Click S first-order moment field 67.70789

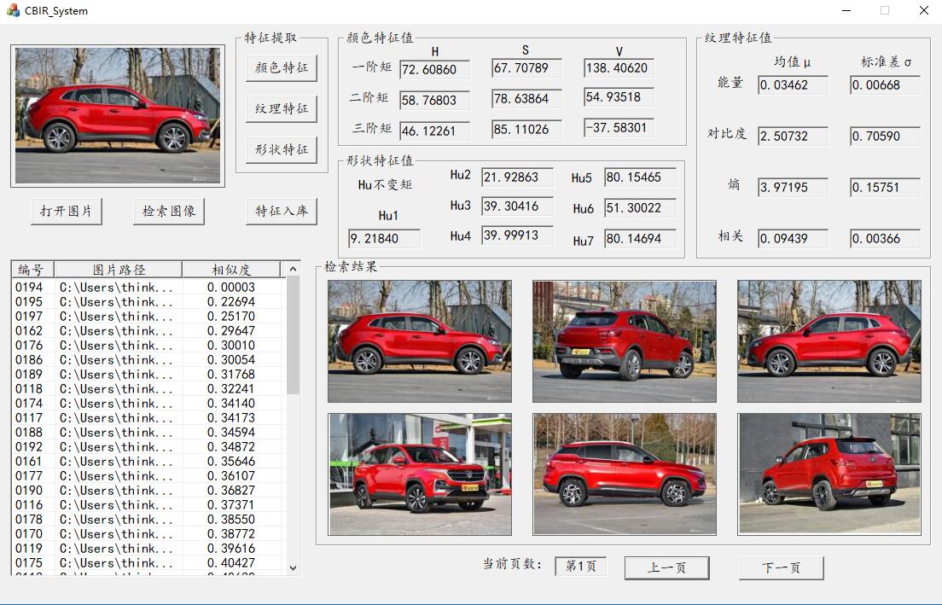(x=526, y=68)
